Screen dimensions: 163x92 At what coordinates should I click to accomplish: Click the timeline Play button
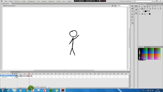coord(22,88)
